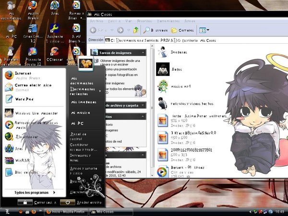Click the Forward arrow in Mis Cosas toolbar
The height and width of the screenshot is (216, 288).
[x=120, y=30]
